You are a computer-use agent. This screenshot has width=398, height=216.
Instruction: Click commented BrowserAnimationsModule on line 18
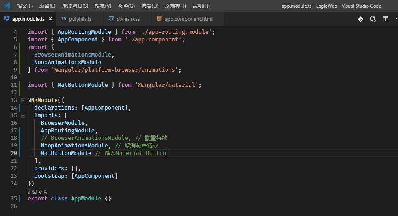point(89,138)
